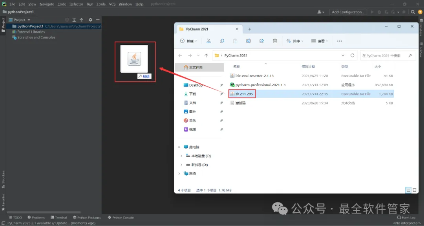The image size is (424, 226).
Task: Open the Edit menu in PyCharm
Action: [x=22, y=4]
